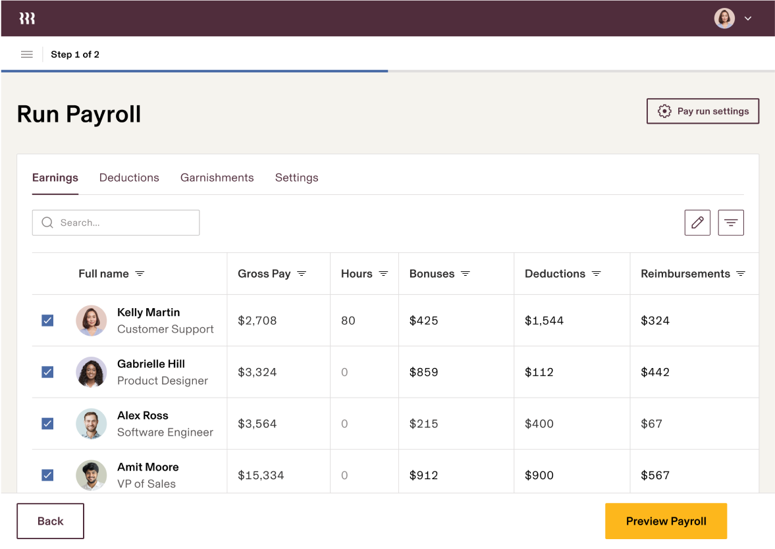
Task: Click Alex Ross's reimbursement $67
Action: [651, 423]
